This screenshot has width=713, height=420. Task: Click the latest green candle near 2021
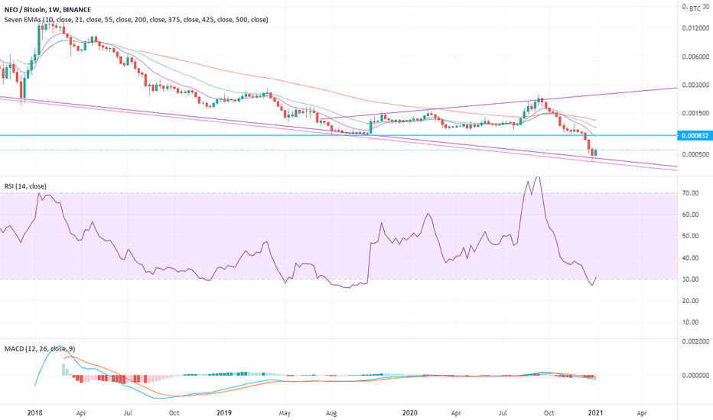pyautogui.click(x=596, y=153)
